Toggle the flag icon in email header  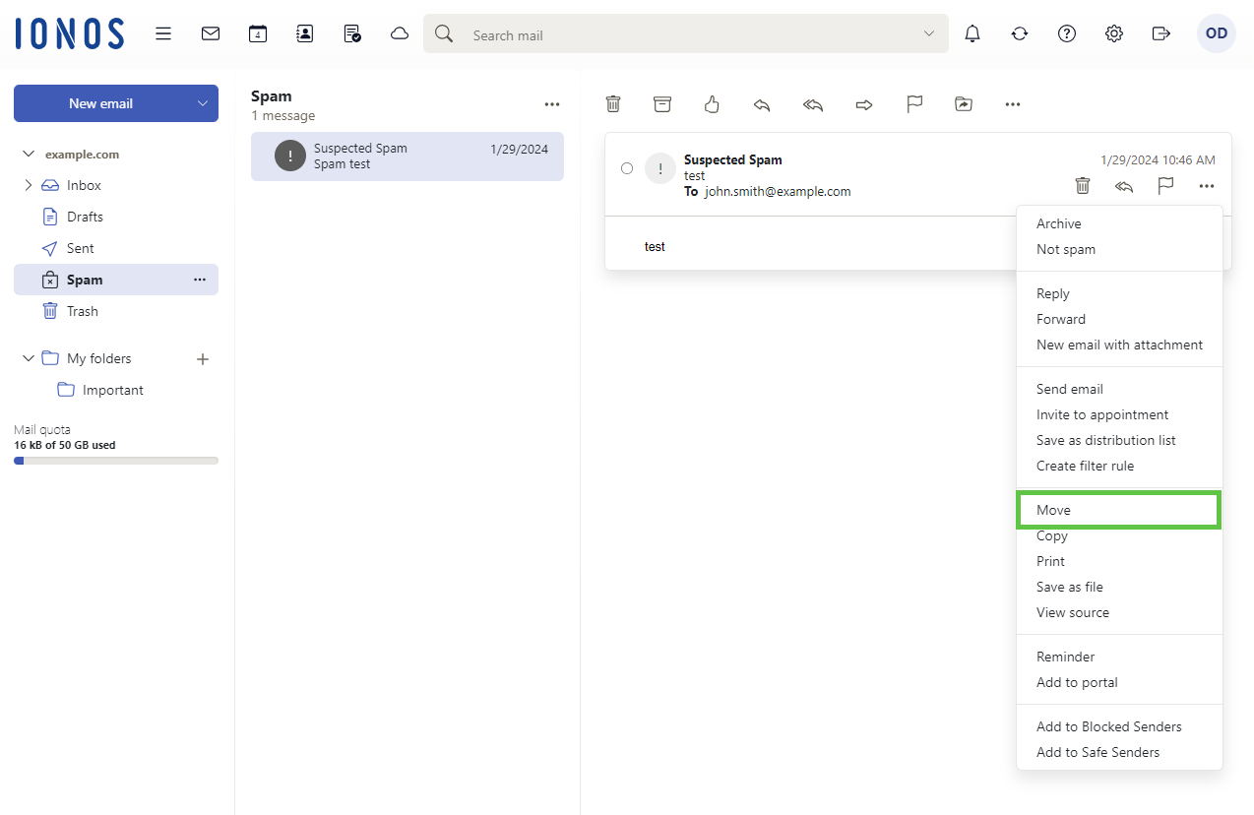(1165, 186)
